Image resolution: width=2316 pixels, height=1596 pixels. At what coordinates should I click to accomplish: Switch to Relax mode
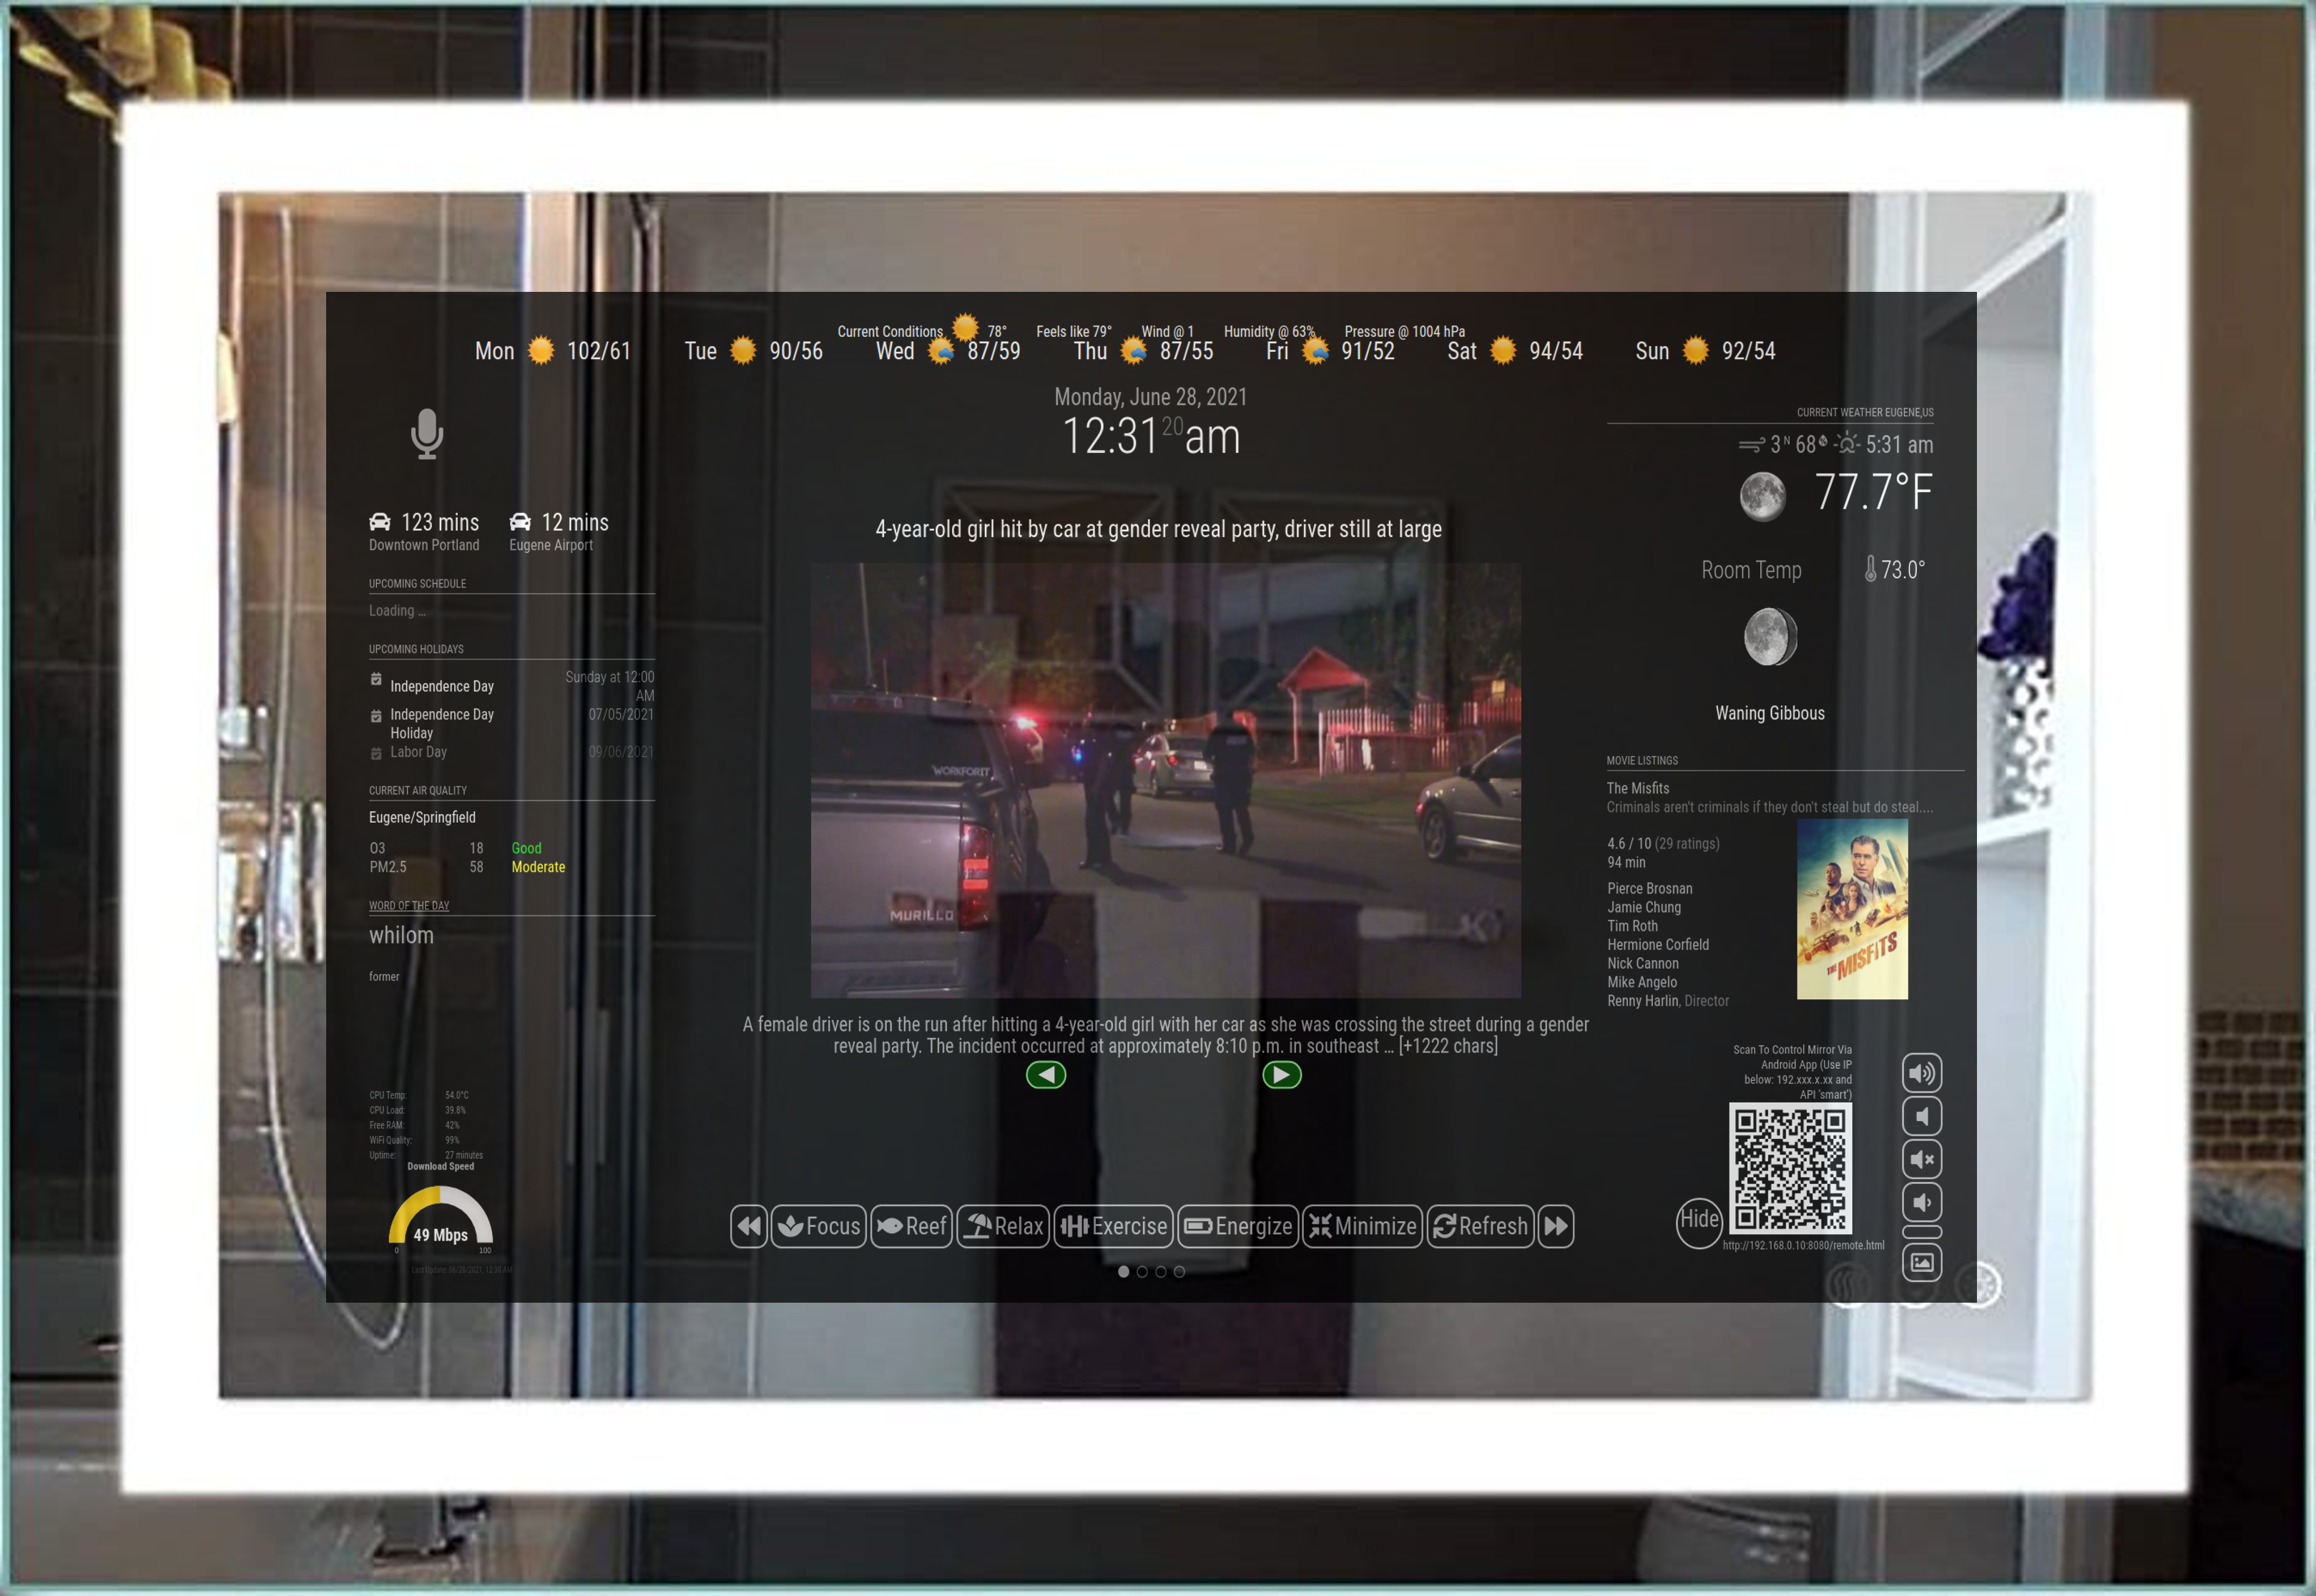[x=1004, y=1226]
